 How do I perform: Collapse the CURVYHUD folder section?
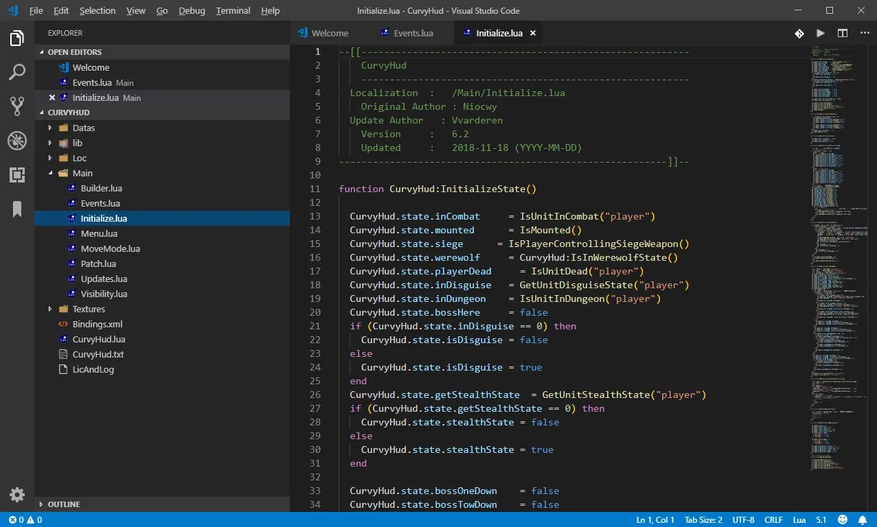pyautogui.click(x=162, y=113)
